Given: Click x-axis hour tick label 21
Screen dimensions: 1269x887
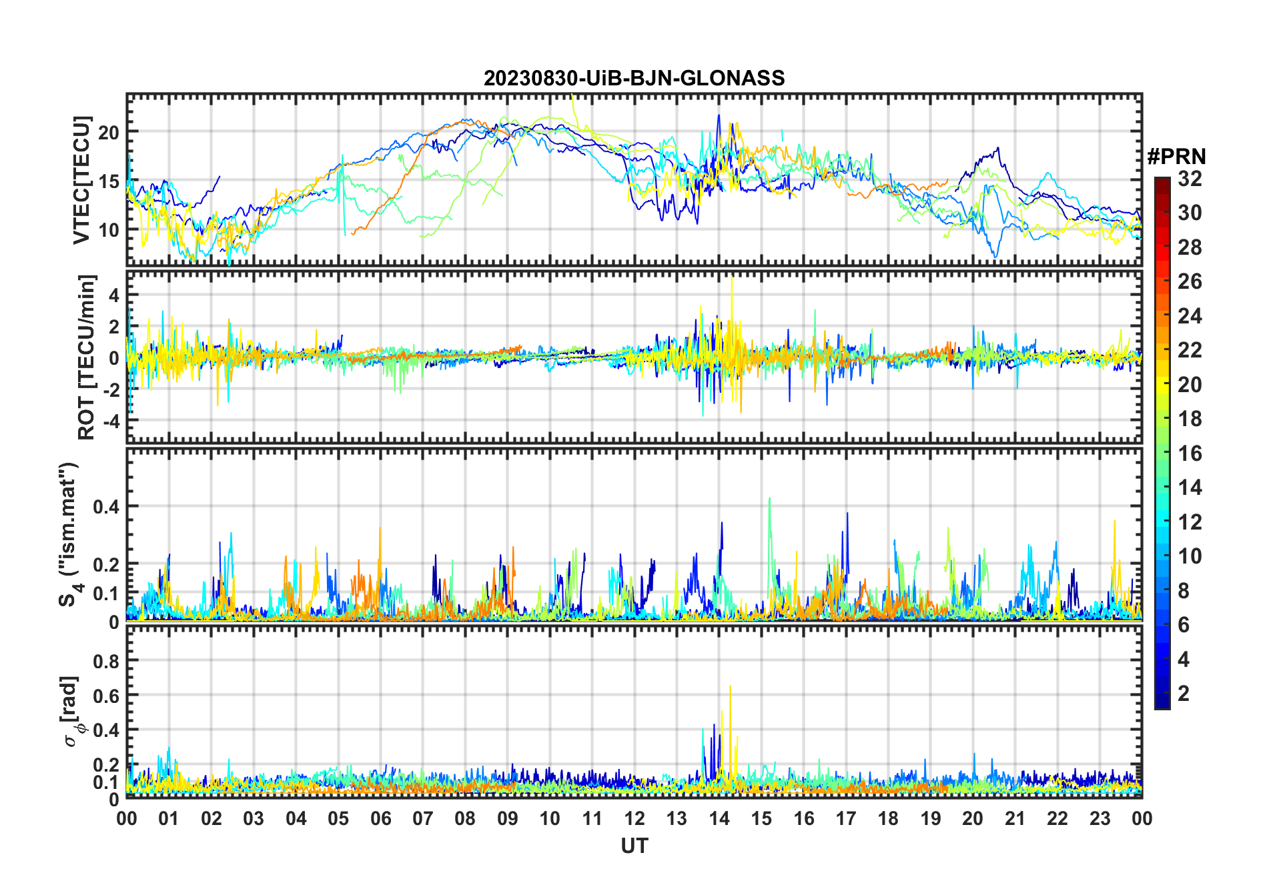Looking at the screenshot, I should click(x=1015, y=818).
